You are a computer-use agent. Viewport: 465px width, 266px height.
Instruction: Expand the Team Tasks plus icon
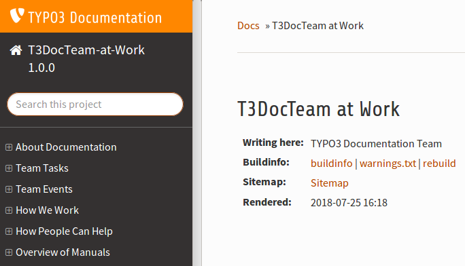[9, 168]
